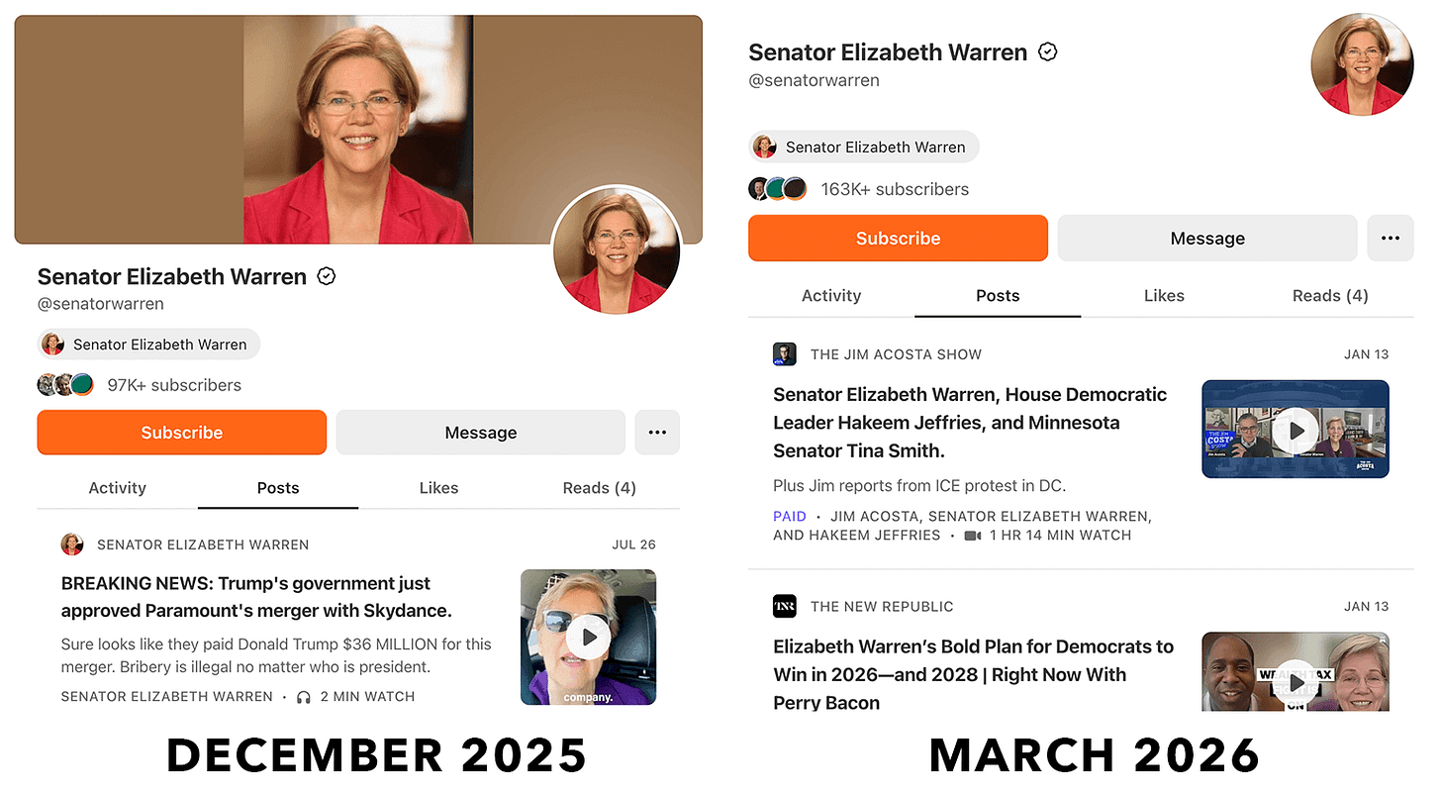Screen dimensions: 1441x792
Task: Click the verified badge beside the March profile name
Action: click(1047, 51)
